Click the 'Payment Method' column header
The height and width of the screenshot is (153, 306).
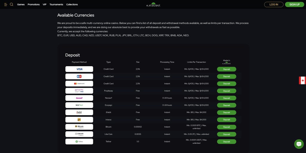[x=79, y=62]
